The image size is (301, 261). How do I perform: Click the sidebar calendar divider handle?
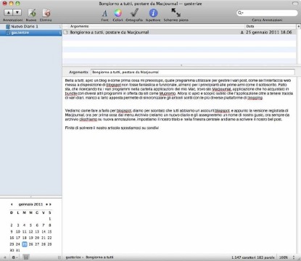30,196
